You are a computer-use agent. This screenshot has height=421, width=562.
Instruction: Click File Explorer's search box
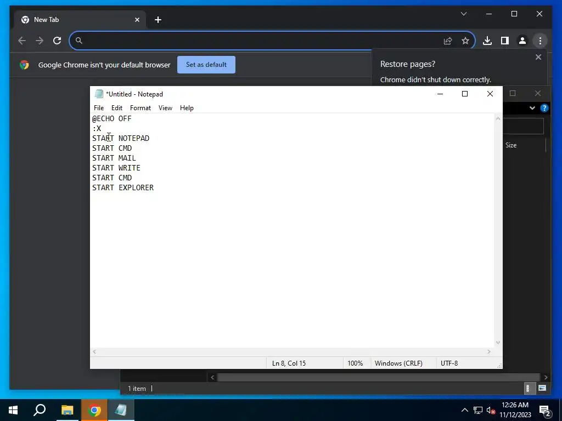click(523, 126)
